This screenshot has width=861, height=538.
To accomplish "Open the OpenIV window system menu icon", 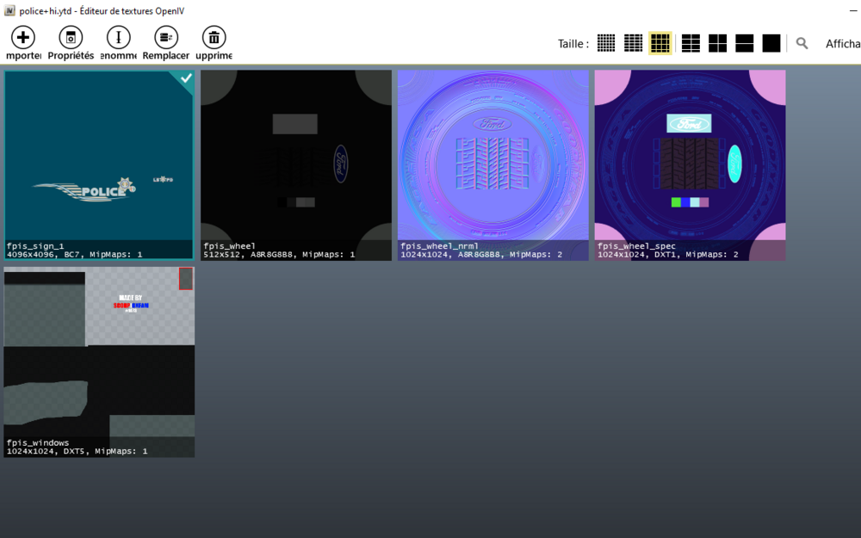I will point(9,11).
